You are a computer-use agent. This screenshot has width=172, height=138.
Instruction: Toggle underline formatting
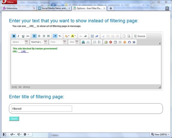[23, 36]
